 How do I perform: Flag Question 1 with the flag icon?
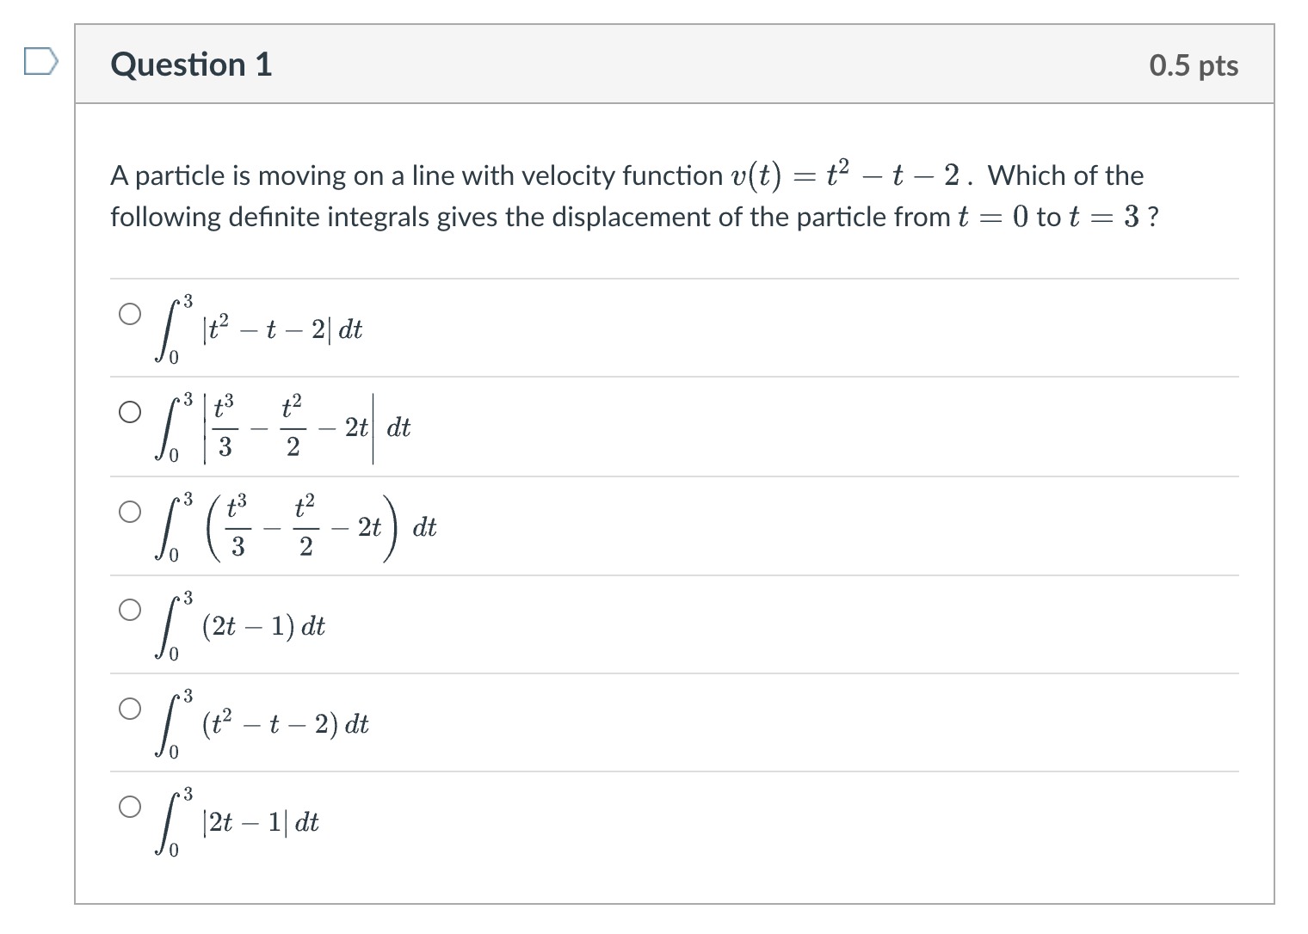[x=41, y=64]
